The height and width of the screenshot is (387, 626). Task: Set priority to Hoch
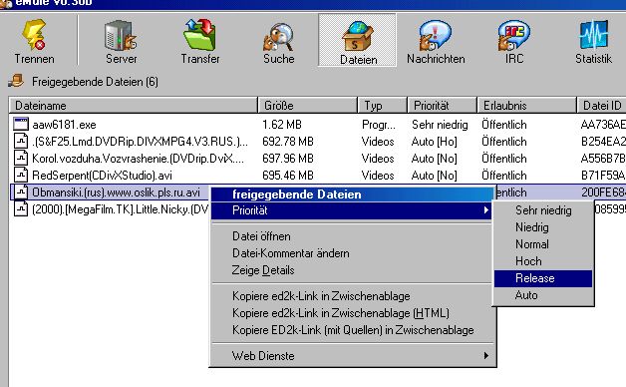point(543,261)
